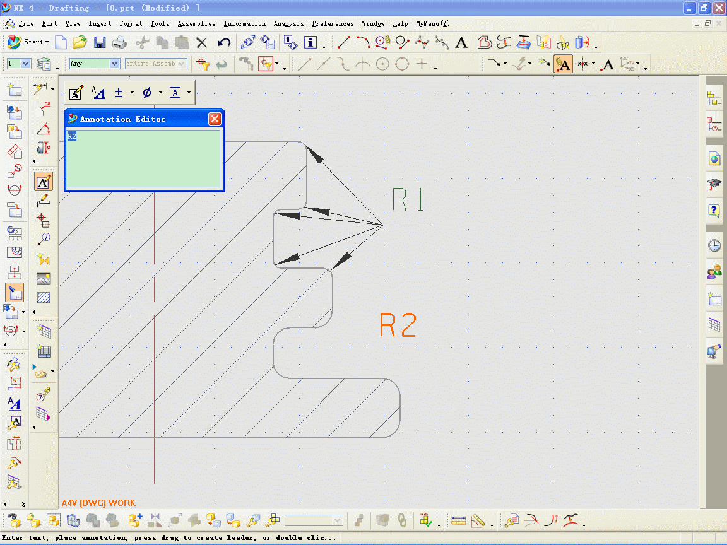Click the large Text 'A' icon in top toolbar
The width and height of the screenshot is (727, 545).
click(x=461, y=43)
